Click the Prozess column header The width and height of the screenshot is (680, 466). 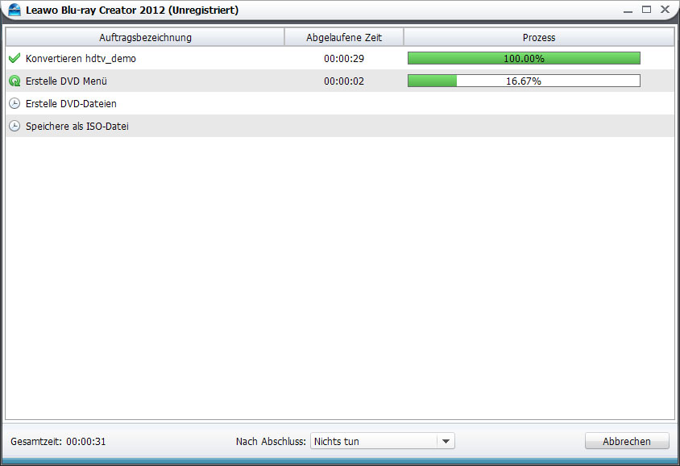(x=539, y=37)
